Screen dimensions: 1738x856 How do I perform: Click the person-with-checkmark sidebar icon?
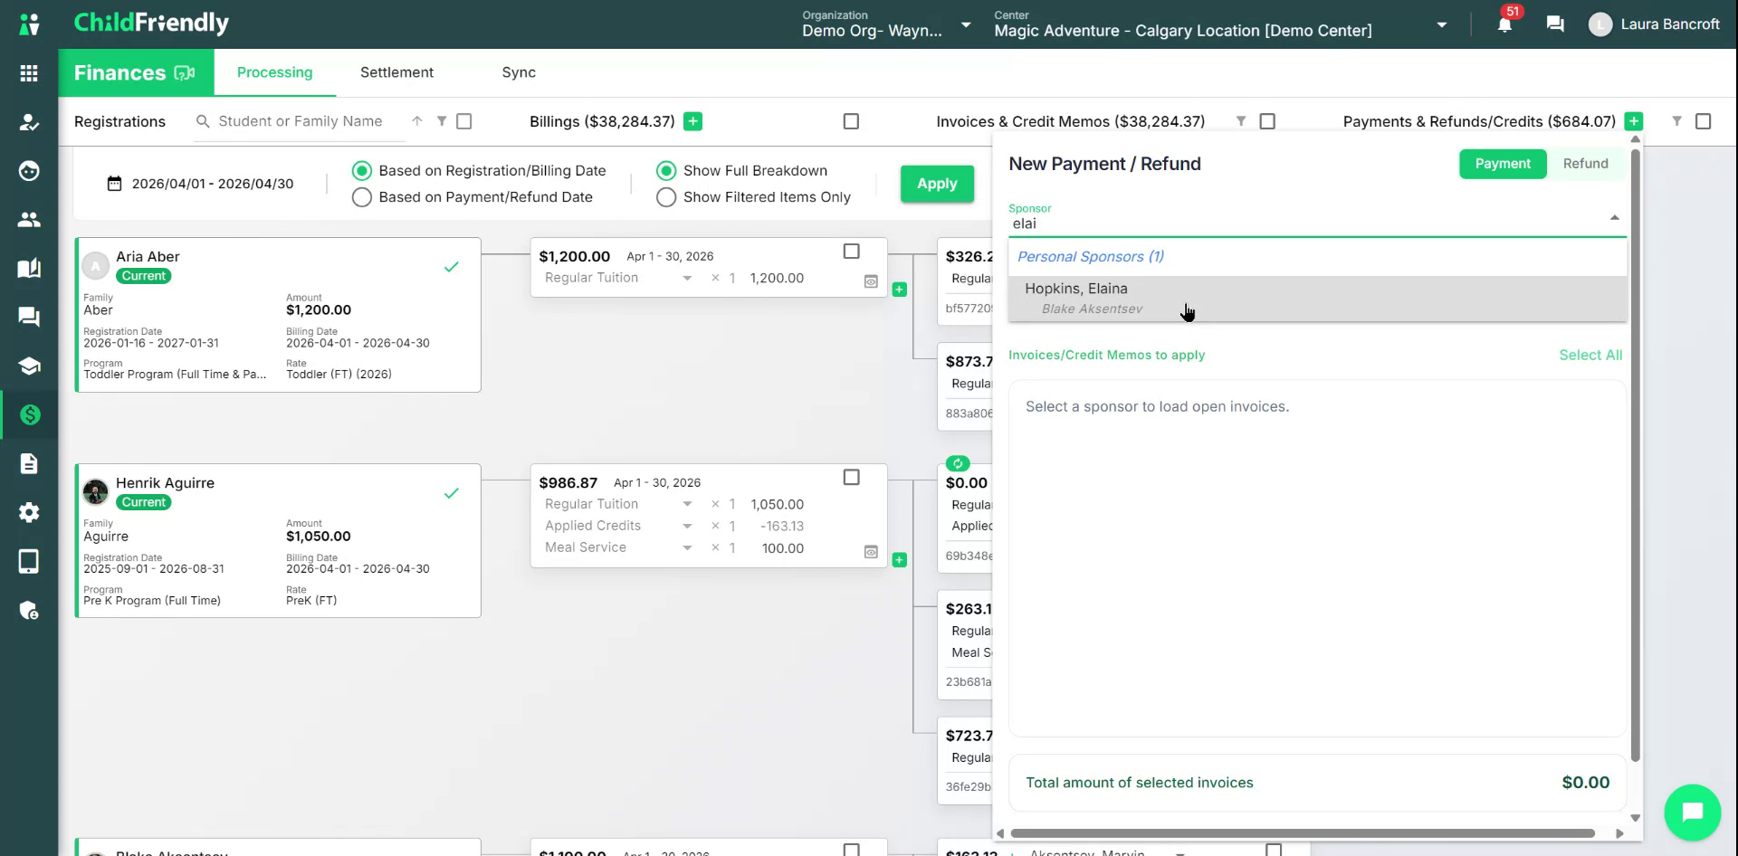click(x=29, y=122)
